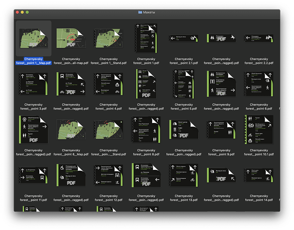Select the forest__point 2.2.pdf file icon
The width and height of the screenshot is (294, 230).
pyautogui.click(x=259, y=38)
